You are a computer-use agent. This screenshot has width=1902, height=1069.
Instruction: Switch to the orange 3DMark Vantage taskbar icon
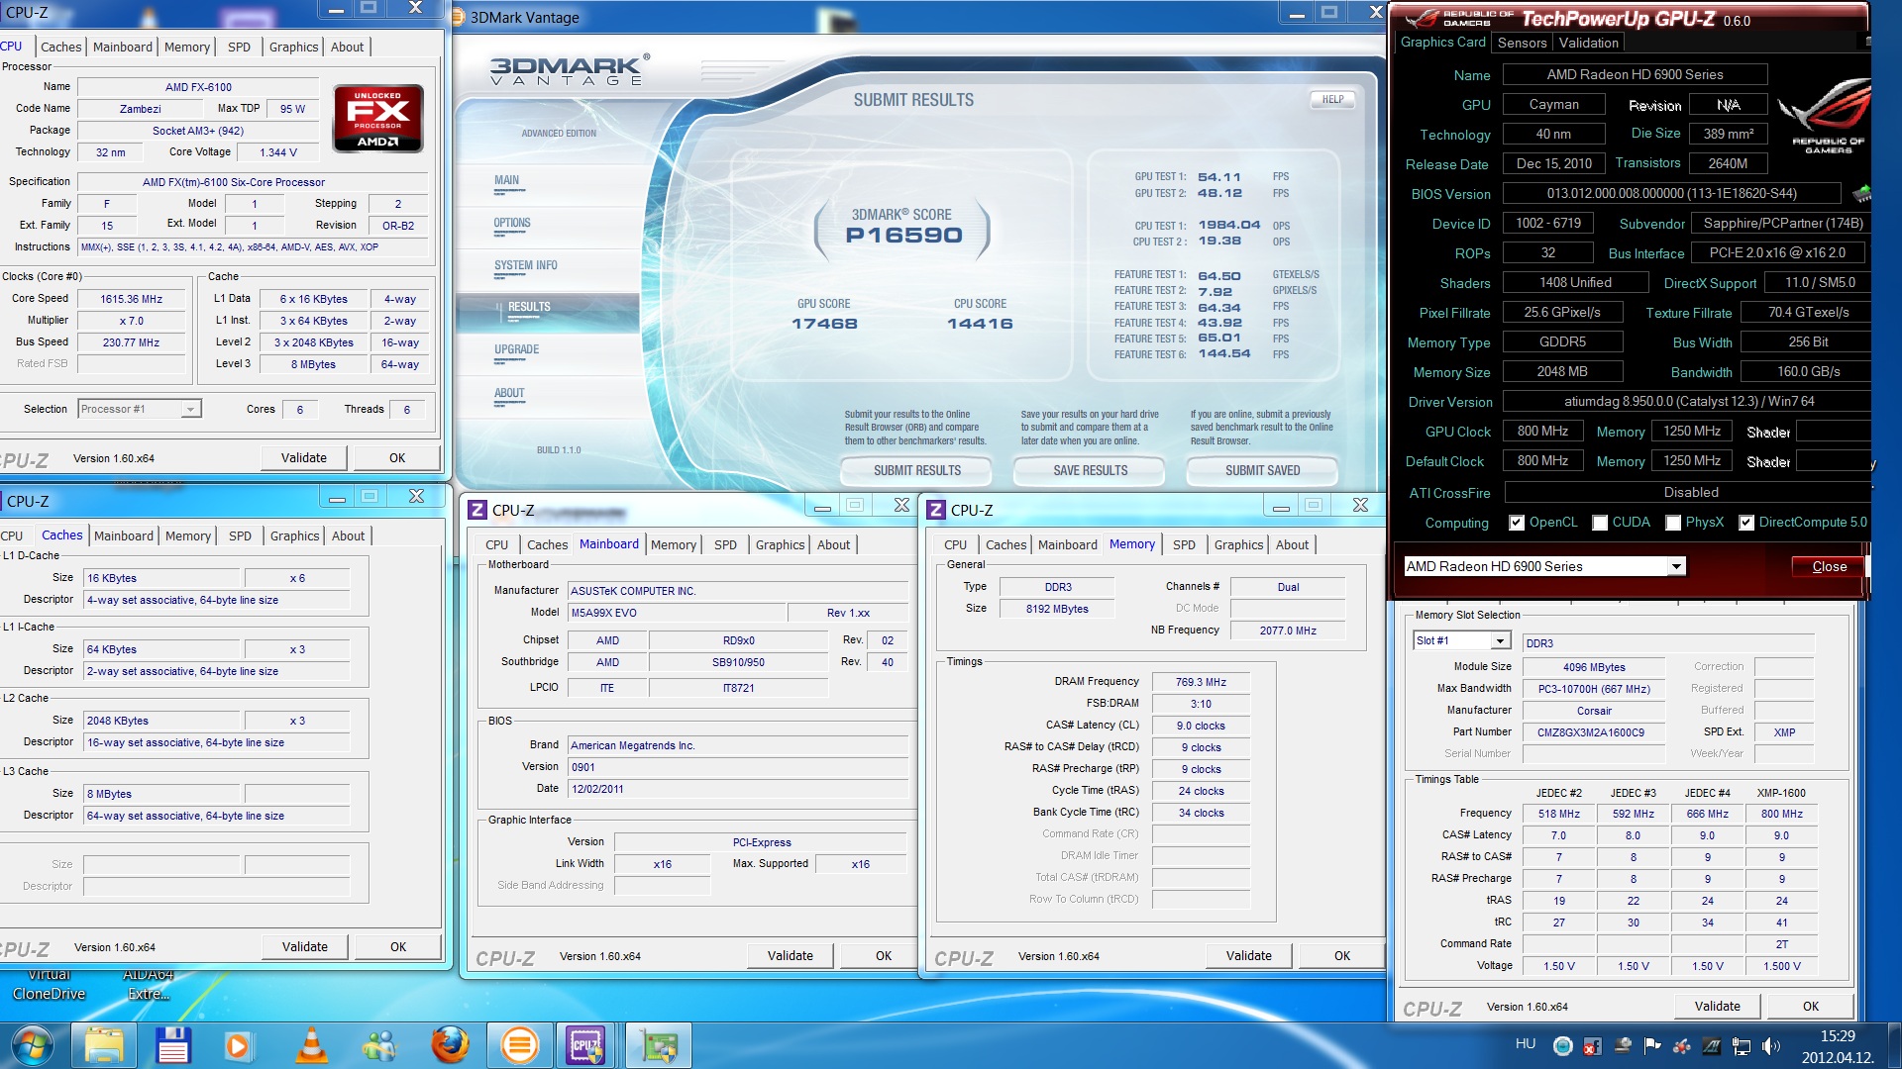519,1045
